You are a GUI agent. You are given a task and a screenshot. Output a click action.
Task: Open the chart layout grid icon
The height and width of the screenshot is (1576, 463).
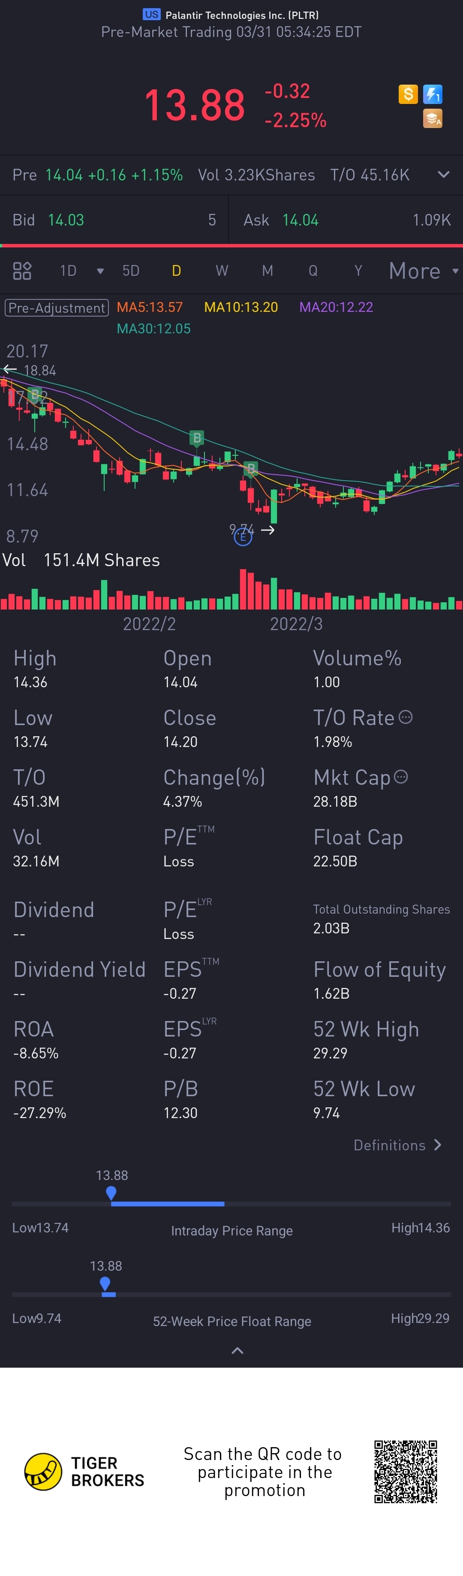(x=22, y=271)
